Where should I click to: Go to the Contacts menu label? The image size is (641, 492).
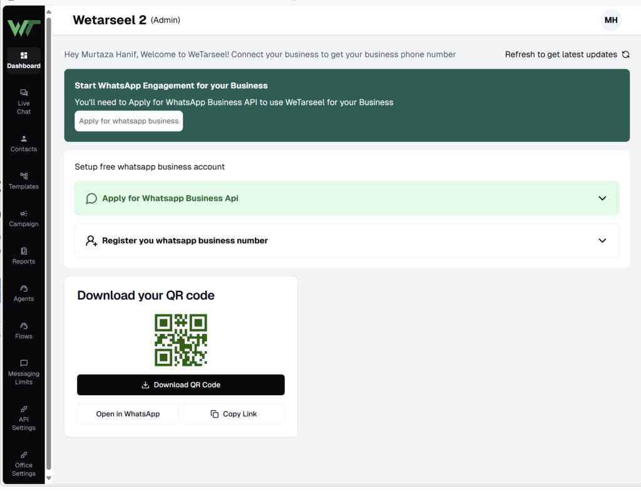tap(24, 149)
